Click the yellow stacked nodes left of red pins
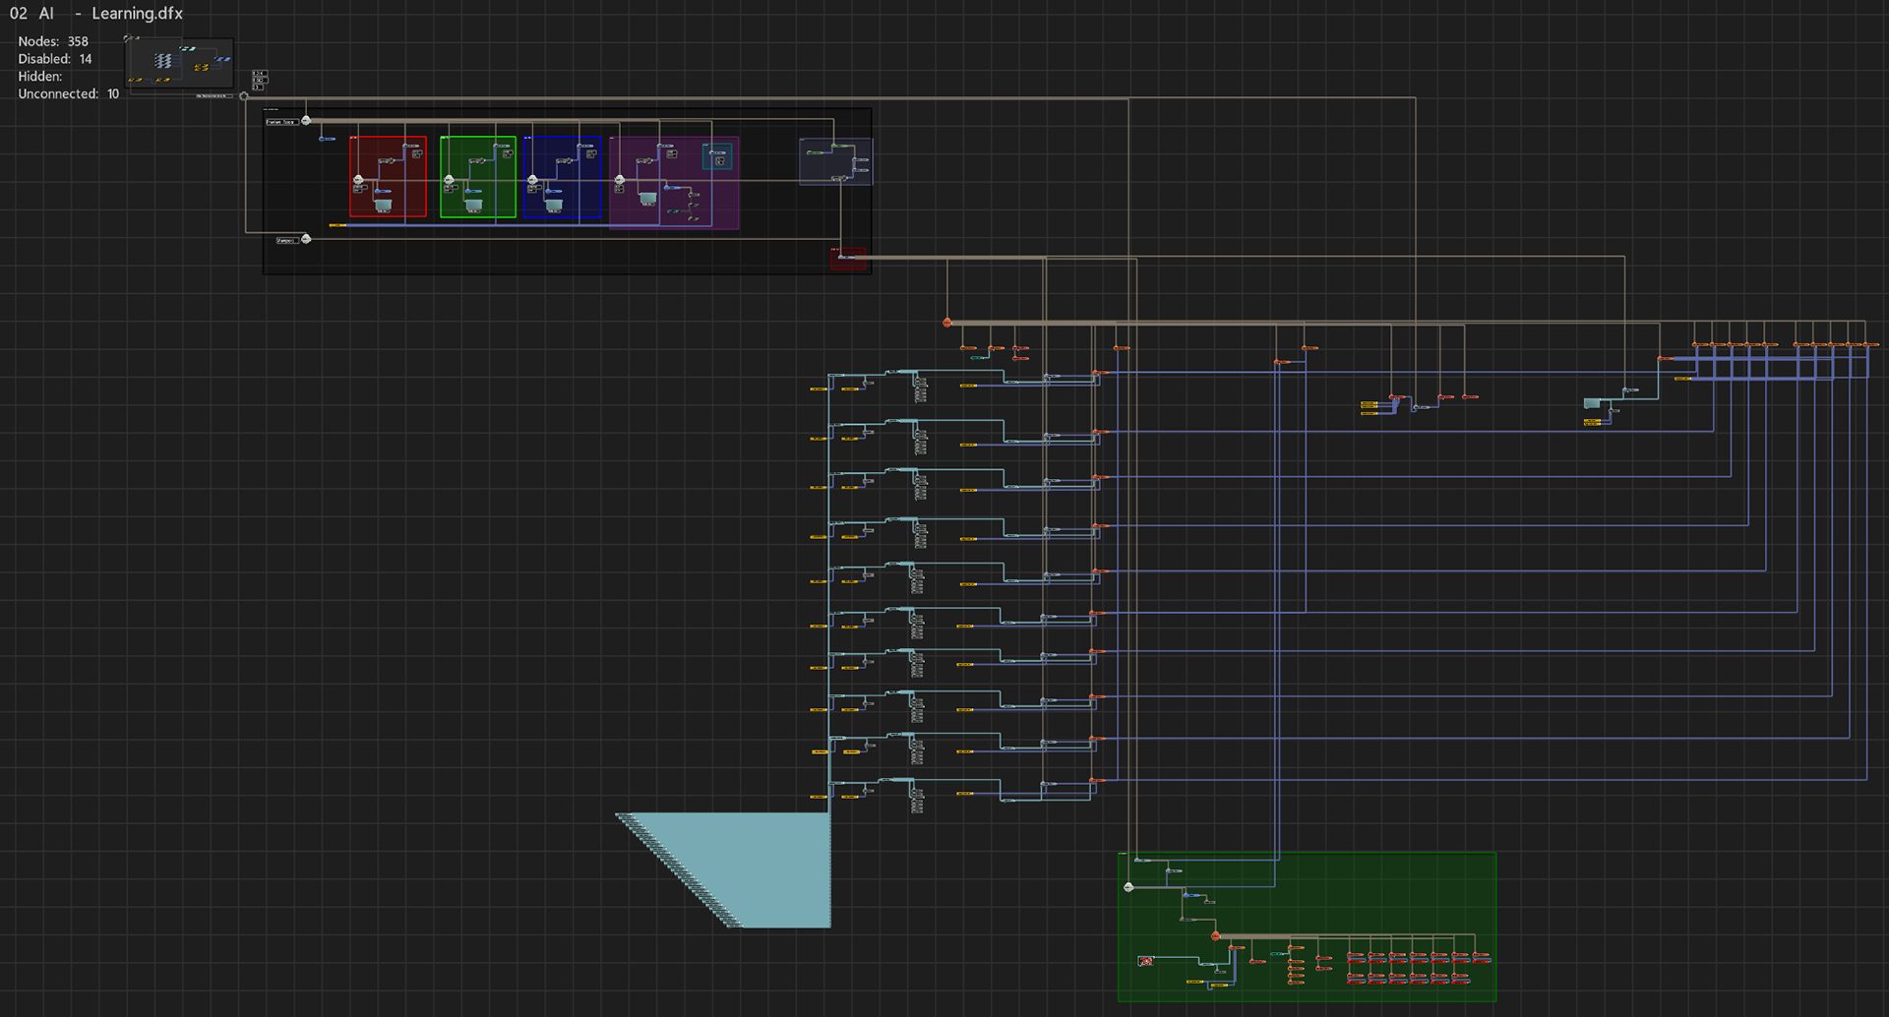 (x=1369, y=405)
